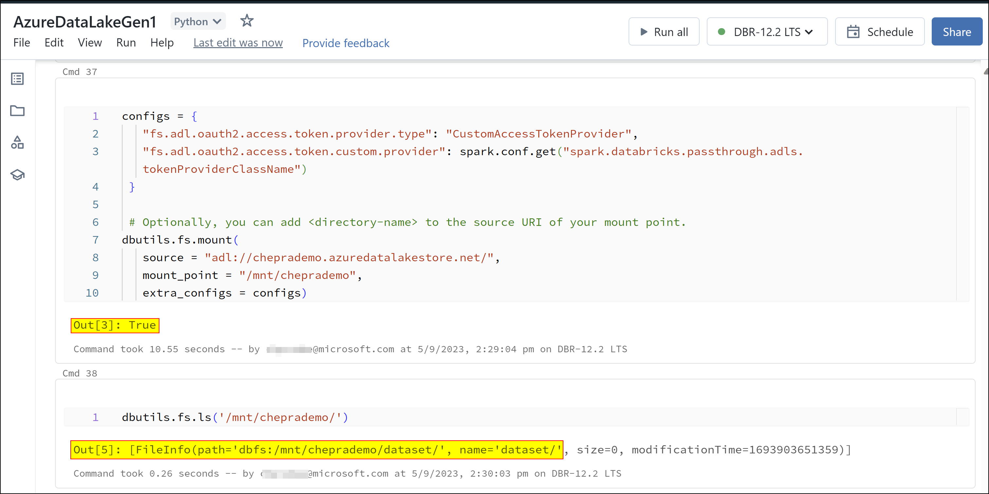The width and height of the screenshot is (989, 494).
Task: Star the AzureDataLakeGen1 notebook as favorite
Action: tap(247, 21)
